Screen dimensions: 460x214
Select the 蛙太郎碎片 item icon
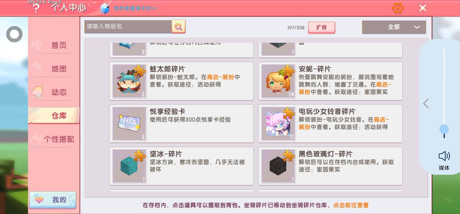(129, 81)
